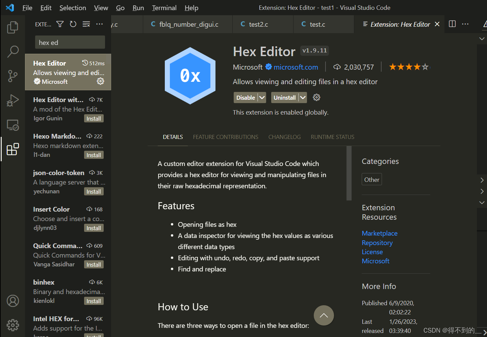Open the Edit menu

click(x=46, y=8)
